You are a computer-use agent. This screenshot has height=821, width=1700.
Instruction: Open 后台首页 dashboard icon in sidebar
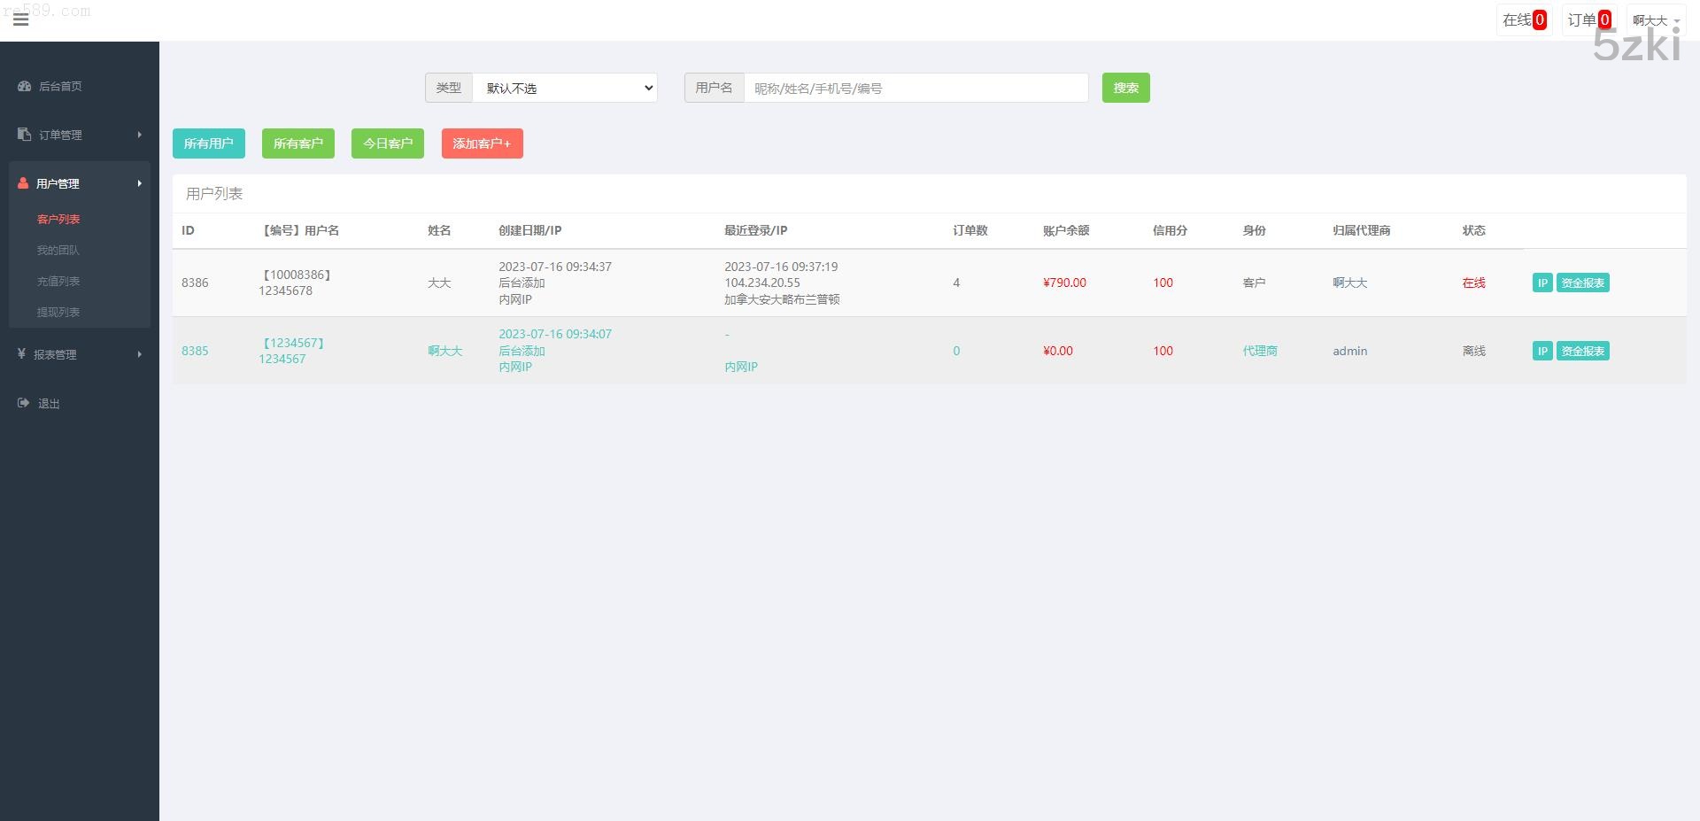24,86
